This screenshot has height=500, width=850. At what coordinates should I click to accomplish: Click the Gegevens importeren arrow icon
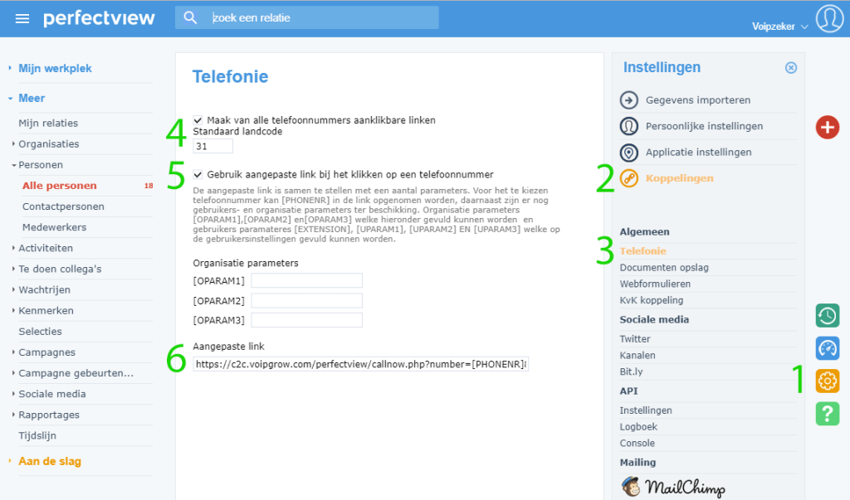tap(629, 100)
